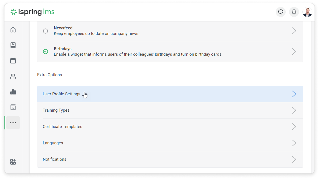The image size is (319, 179).
Task: Toggle the Birthdays enabled check icon
Action: coord(45,52)
